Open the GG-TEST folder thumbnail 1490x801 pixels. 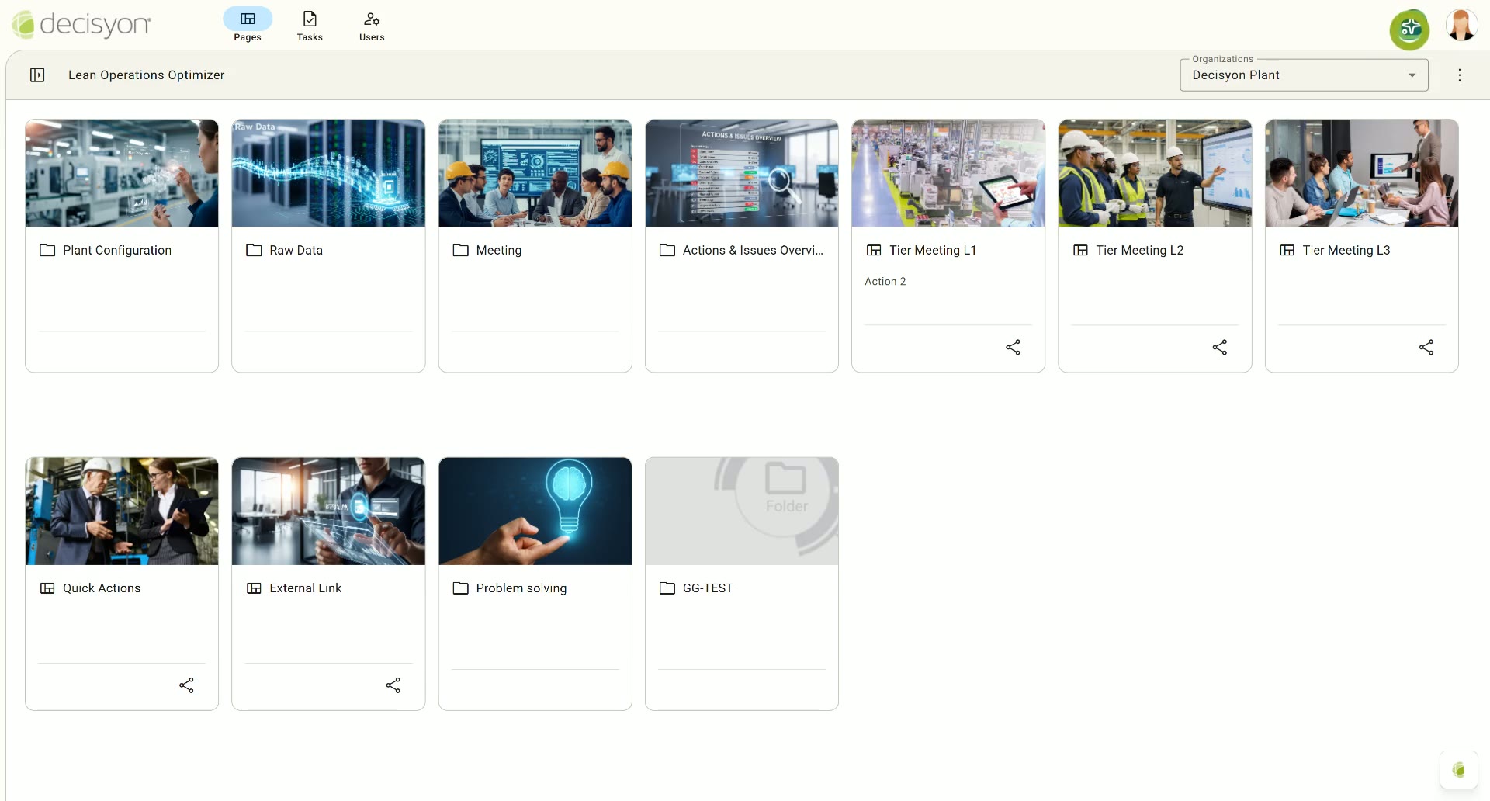click(742, 511)
